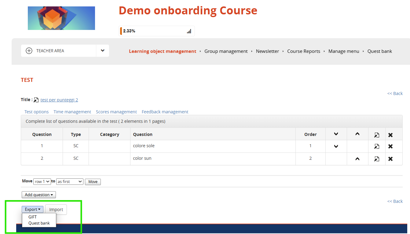Choose GIFT from the Export menu

pyautogui.click(x=33, y=217)
